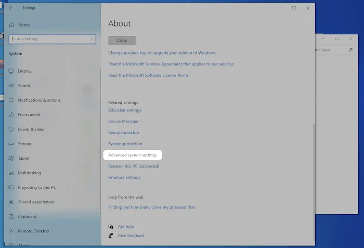Click the Power & sleep icon
This screenshot has width=364, height=248.
(11, 129)
